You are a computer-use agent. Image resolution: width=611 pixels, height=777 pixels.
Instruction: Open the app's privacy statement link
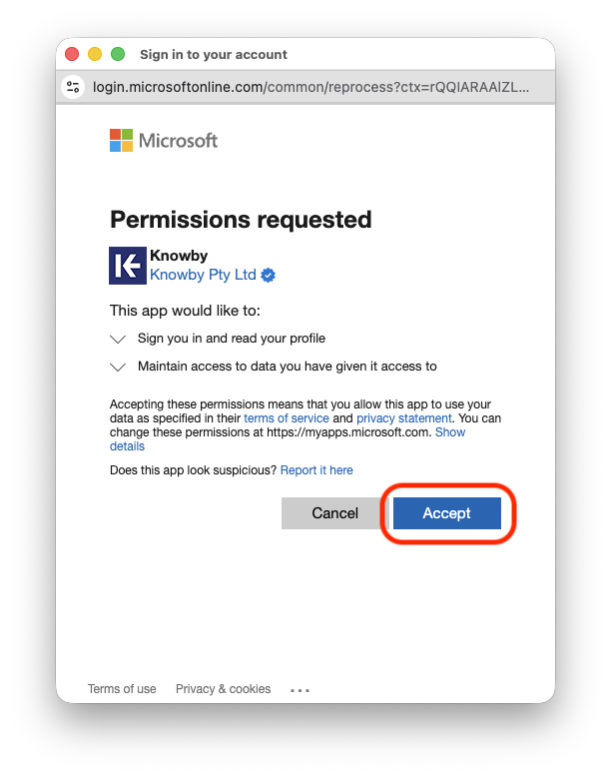coord(404,418)
